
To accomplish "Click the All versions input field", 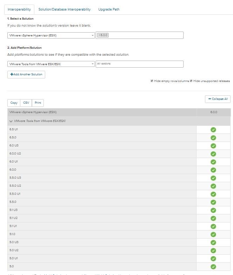I will pyautogui.click(x=139, y=64).
